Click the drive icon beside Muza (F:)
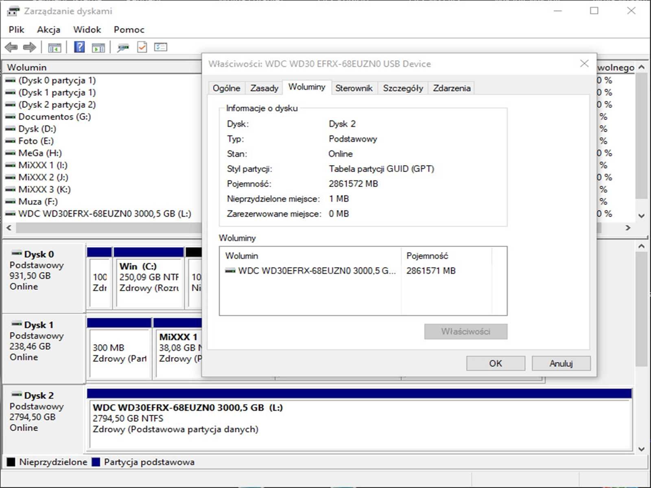 click(10, 202)
